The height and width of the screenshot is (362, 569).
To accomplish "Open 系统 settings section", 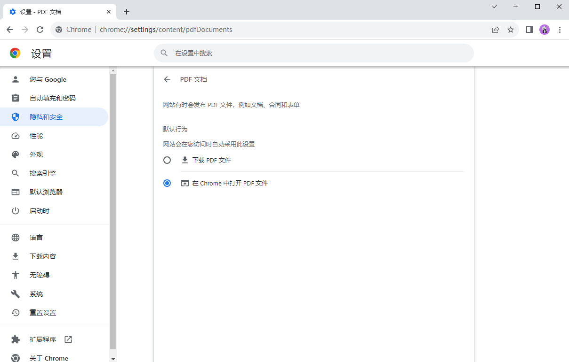I will click(54, 294).
